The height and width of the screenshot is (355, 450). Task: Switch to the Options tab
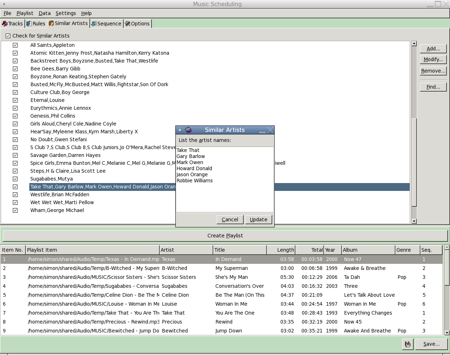click(137, 24)
